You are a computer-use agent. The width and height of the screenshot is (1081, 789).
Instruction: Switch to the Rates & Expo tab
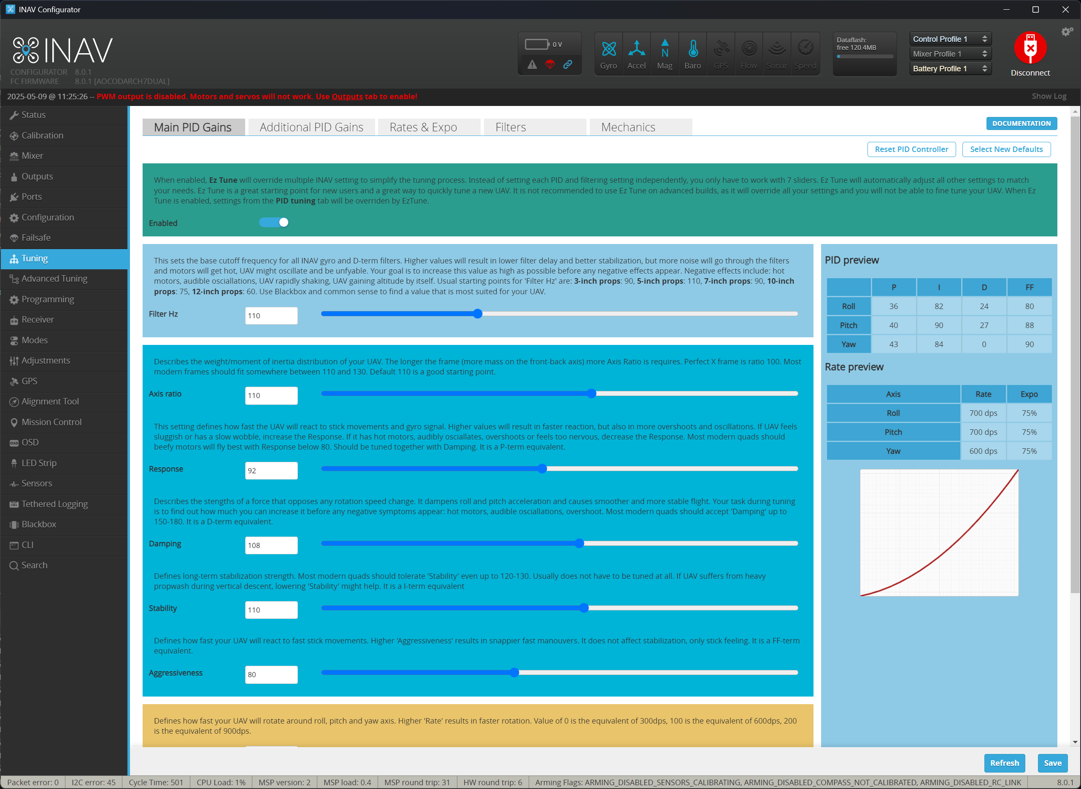(429, 127)
